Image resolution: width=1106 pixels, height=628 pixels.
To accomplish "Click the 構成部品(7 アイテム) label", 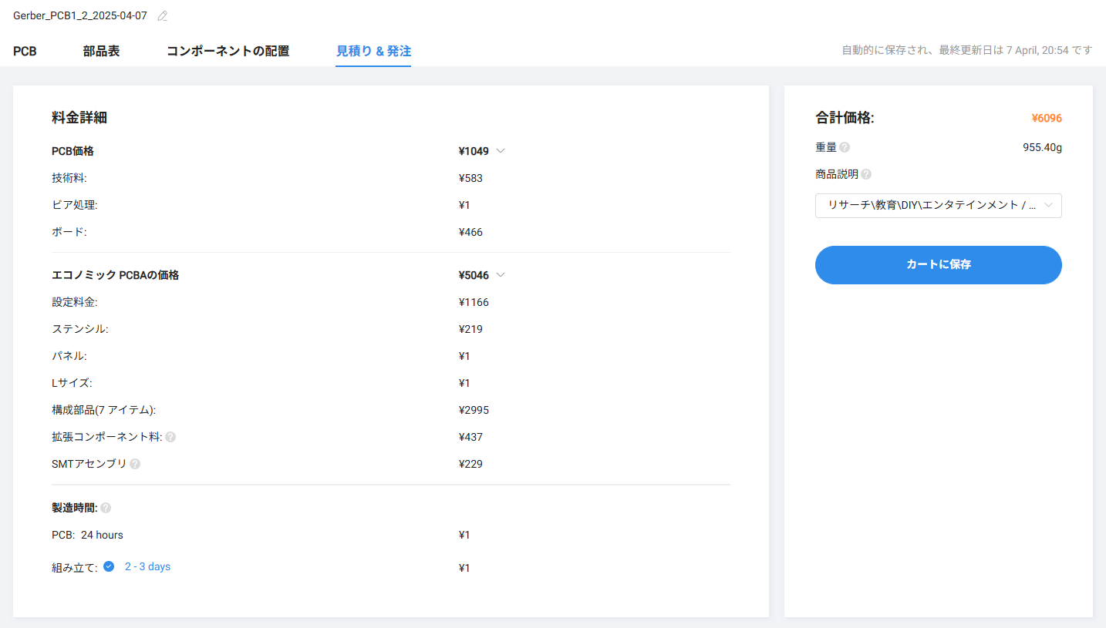I will [x=104, y=410].
